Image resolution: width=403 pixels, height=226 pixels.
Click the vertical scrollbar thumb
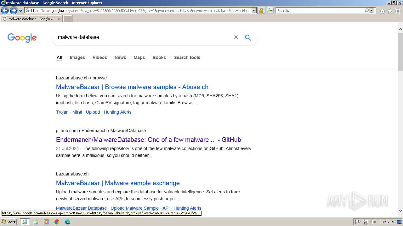point(400,51)
